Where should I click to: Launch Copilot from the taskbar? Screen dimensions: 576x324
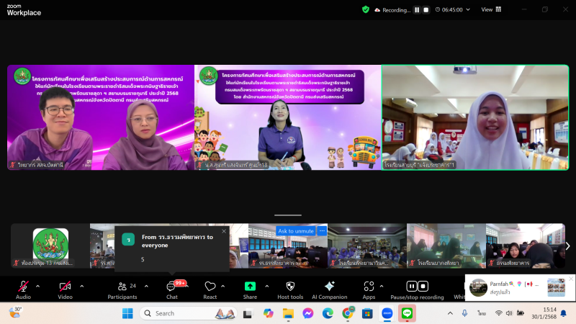[269, 313]
